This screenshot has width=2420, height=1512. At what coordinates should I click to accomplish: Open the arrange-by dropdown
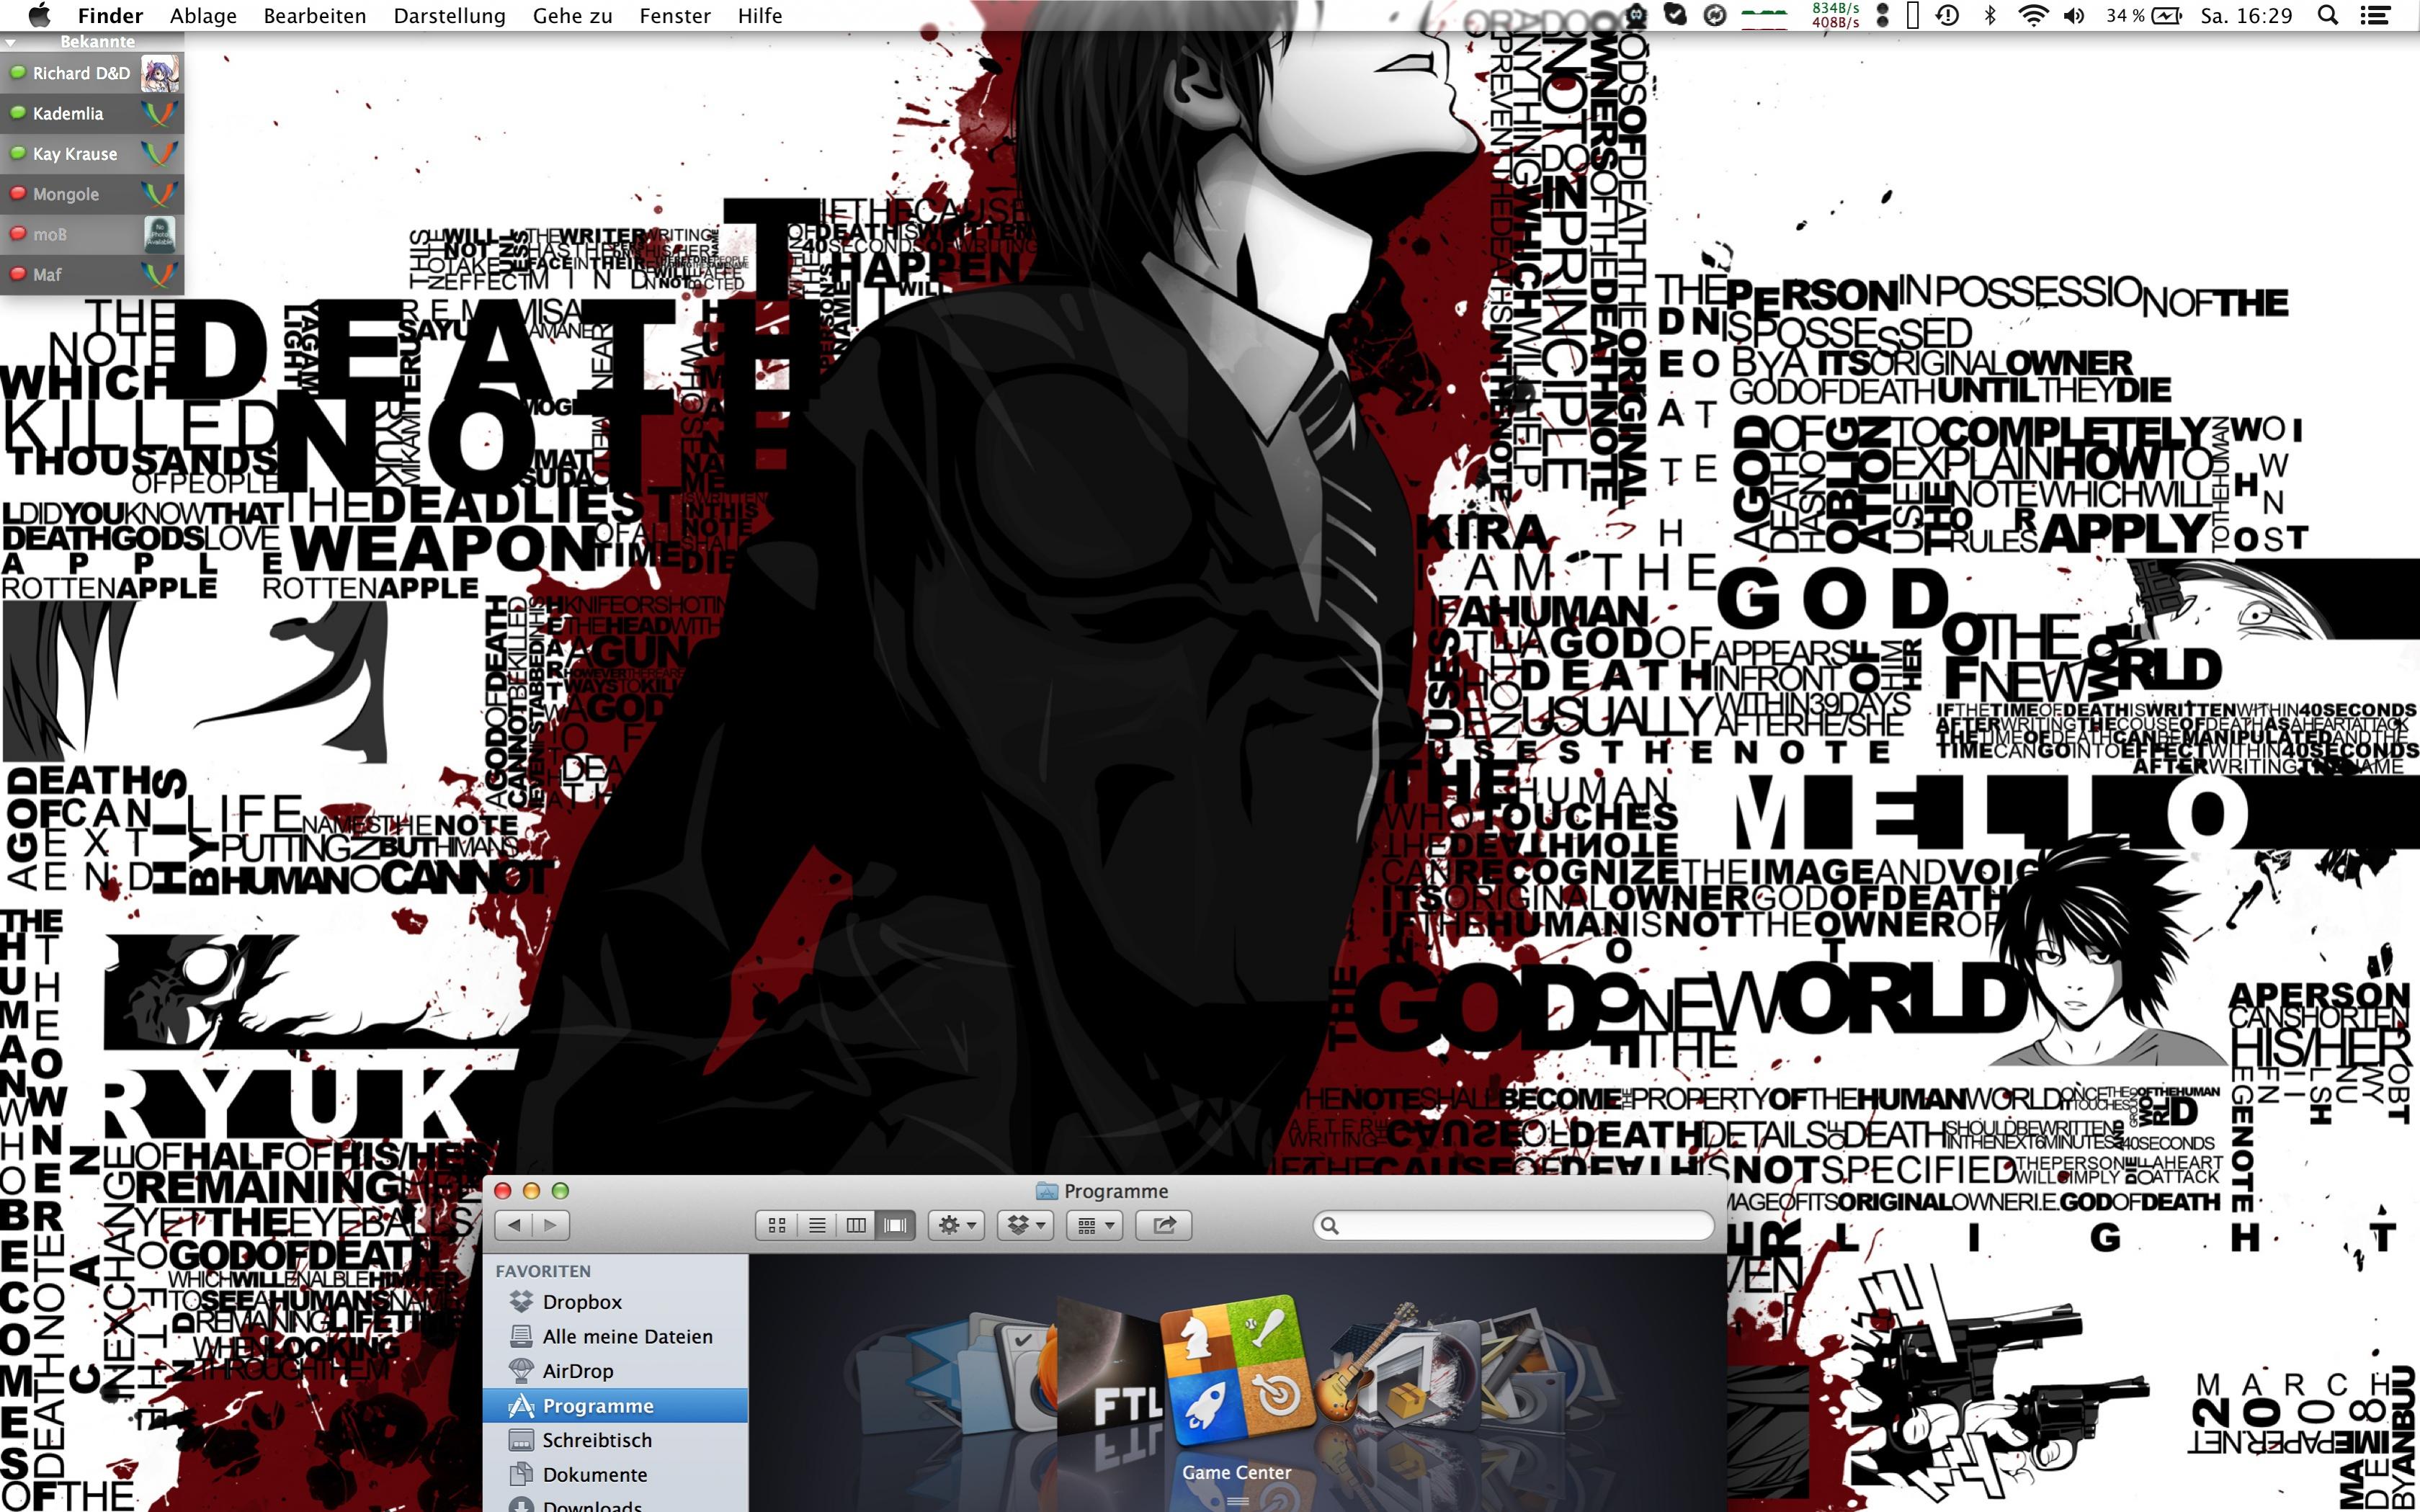coord(1095,1225)
